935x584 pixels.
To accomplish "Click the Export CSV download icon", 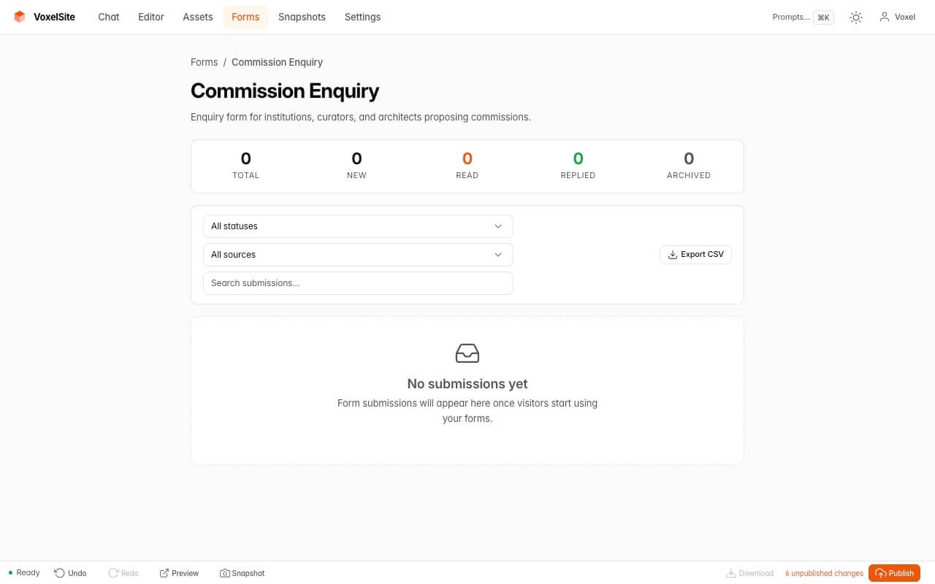I will [x=672, y=255].
